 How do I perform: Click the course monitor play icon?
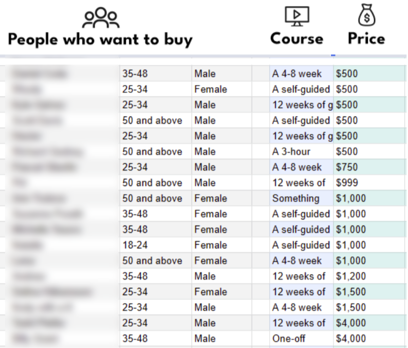point(297,16)
